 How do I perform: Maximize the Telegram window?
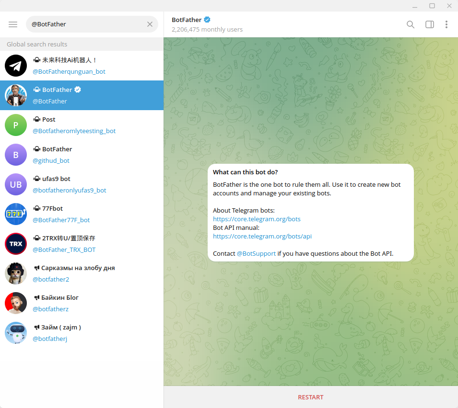432,6
